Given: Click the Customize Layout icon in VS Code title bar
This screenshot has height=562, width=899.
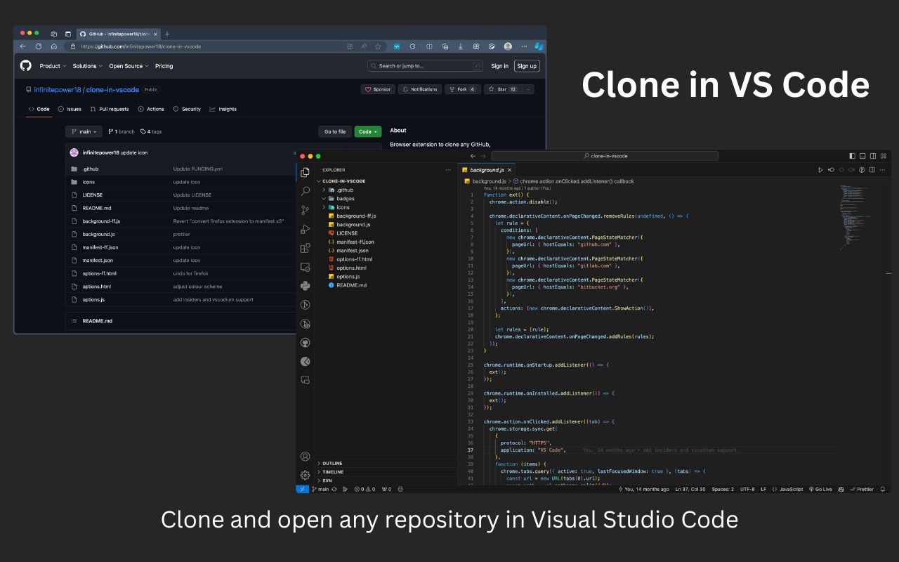Looking at the screenshot, I should pyautogui.click(x=883, y=156).
